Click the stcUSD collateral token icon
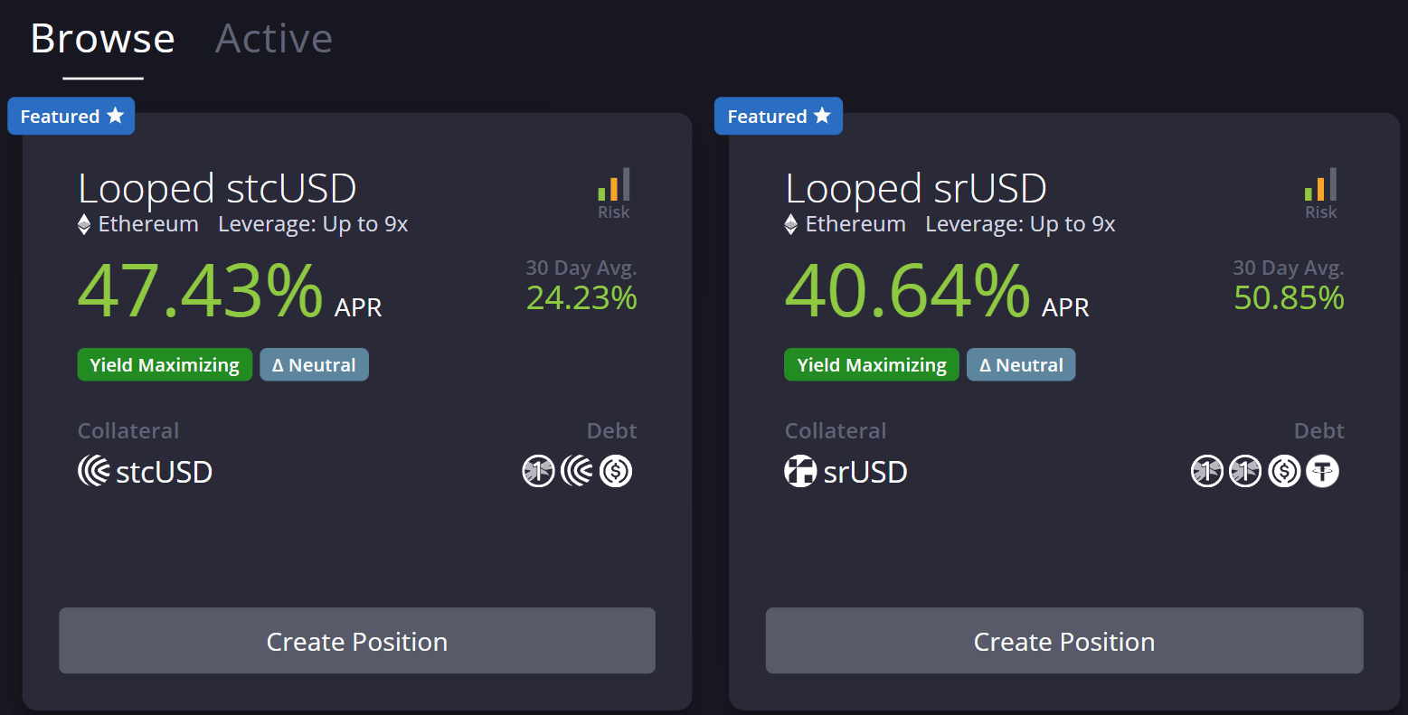The image size is (1408, 715). coord(94,471)
